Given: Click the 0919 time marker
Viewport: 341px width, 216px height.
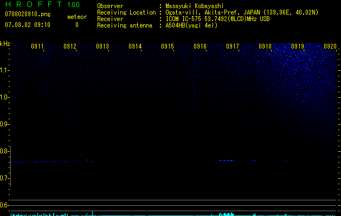Looking at the screenshot, I should (x=298, y=46).
